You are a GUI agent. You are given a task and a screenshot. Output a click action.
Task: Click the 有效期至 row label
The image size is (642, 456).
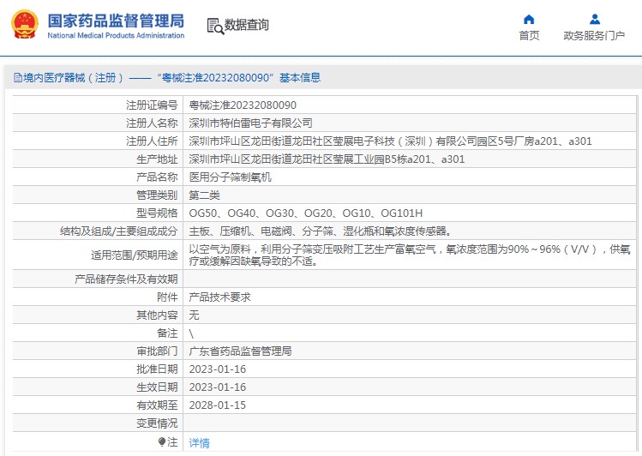click(157, 405)
